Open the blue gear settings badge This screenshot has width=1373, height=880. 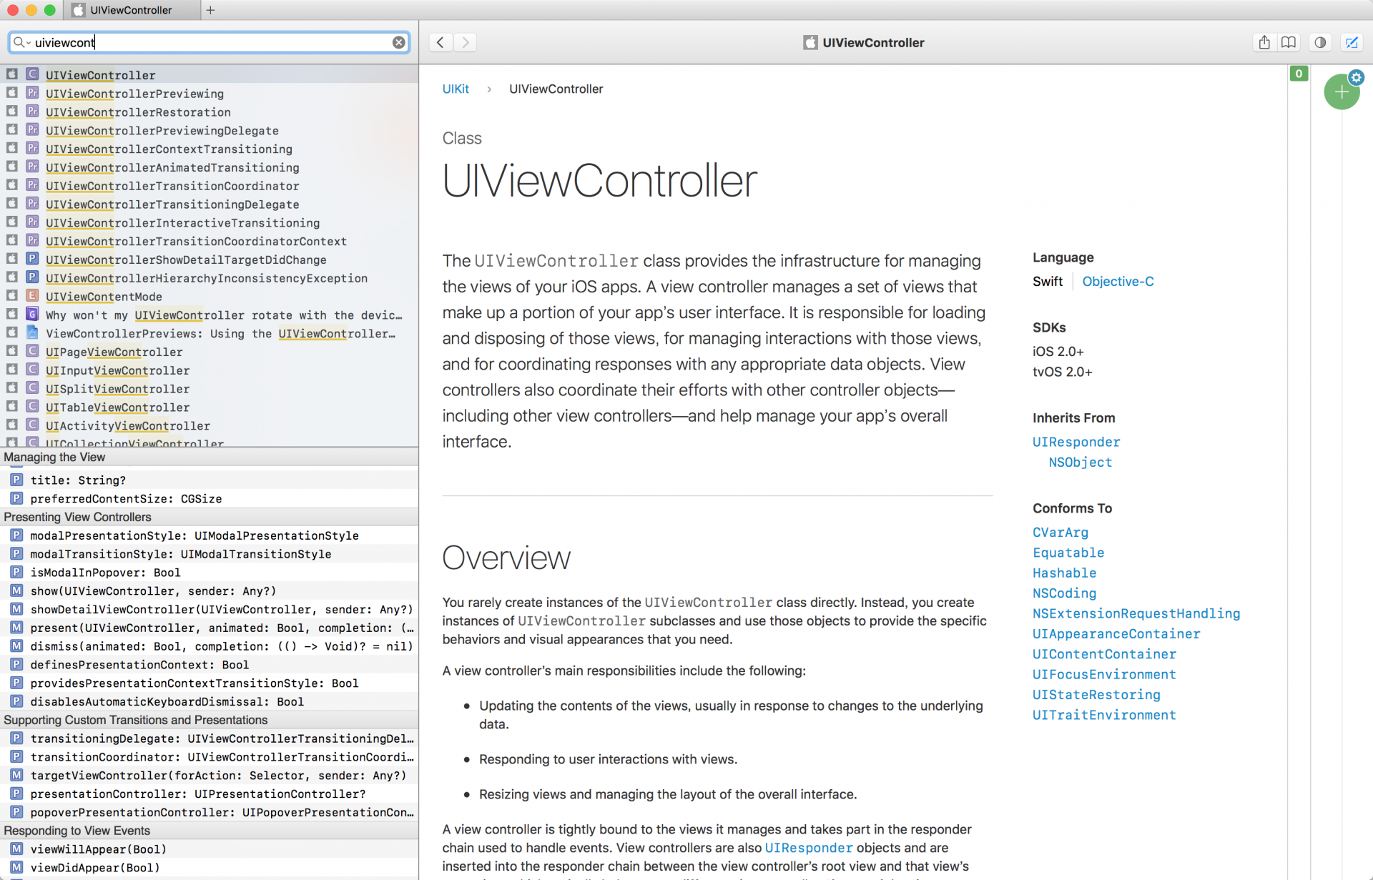(1356, 77)
